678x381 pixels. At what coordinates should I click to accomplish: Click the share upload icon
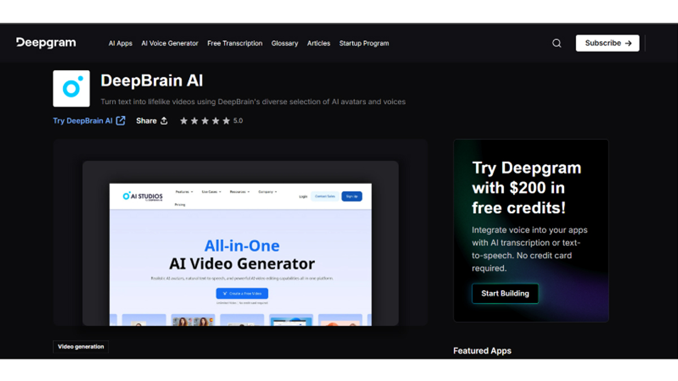(164, 121)
